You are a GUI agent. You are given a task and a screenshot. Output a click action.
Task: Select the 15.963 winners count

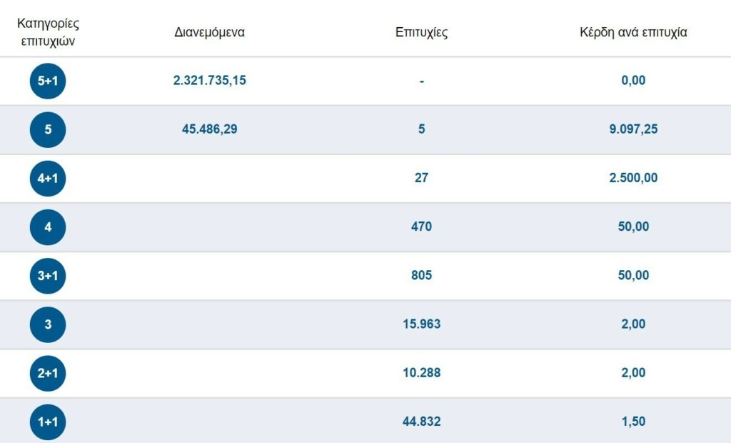click(421, 324)
